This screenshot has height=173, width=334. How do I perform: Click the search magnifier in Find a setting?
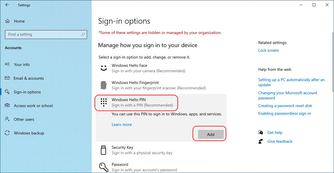tap(83, 35)
